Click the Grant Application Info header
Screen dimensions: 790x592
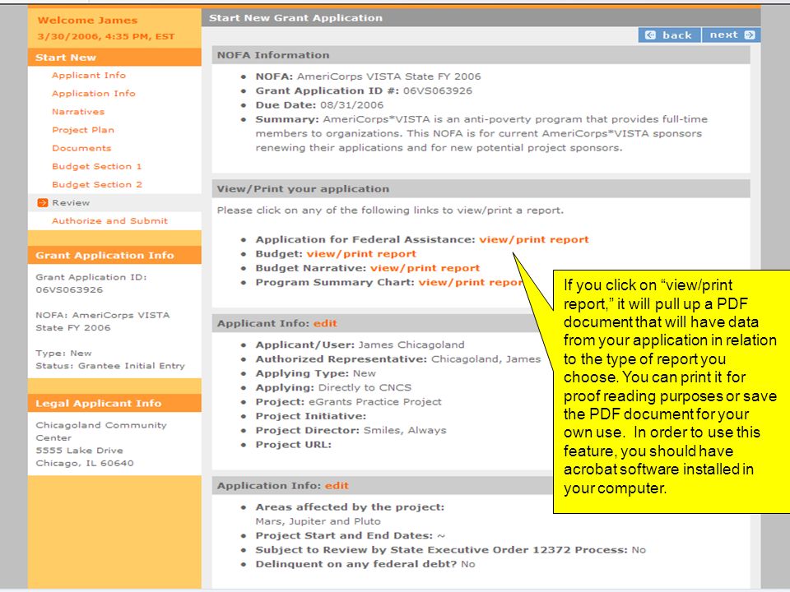click(115, 255)
